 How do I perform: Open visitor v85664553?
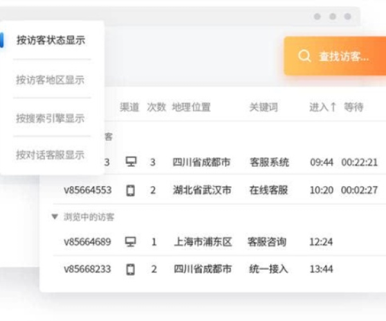pos(87,190)
